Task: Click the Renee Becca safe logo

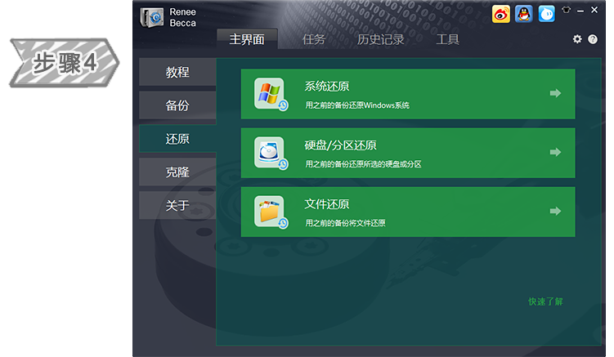Action: pyautogui.click(x=152, y=18)
